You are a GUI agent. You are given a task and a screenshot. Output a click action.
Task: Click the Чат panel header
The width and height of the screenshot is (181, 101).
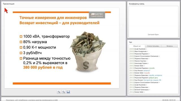click(x=130, y=42)
